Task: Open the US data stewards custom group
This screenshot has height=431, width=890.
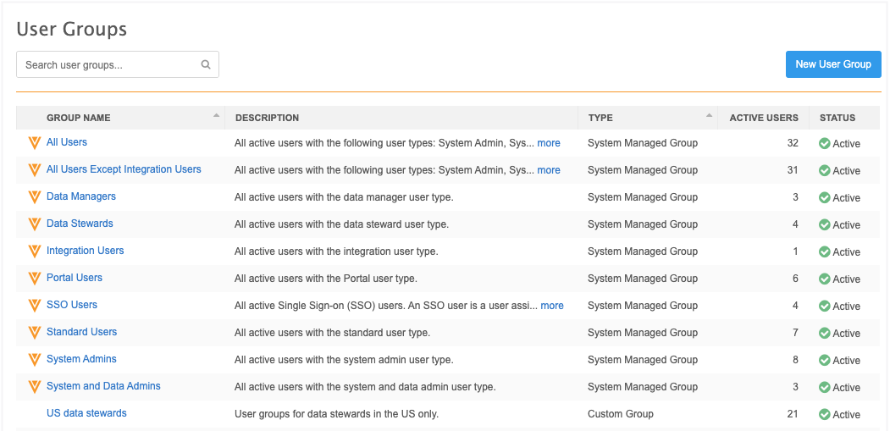Action: (86, 413)
